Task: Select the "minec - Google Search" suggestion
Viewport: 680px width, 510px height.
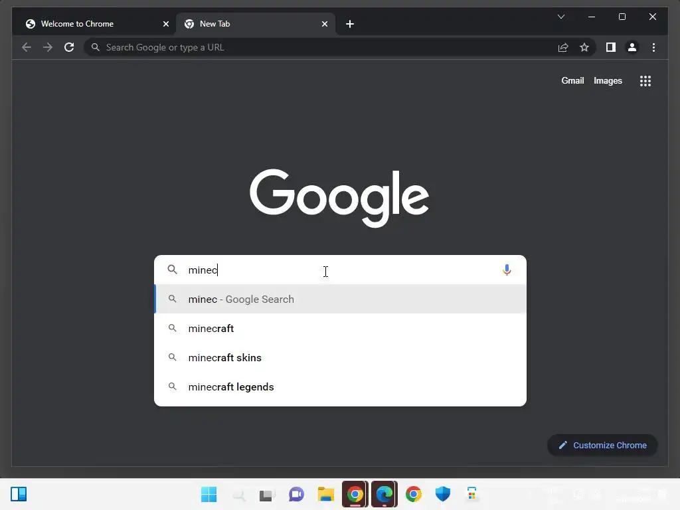Action: [x=341, y=299]
